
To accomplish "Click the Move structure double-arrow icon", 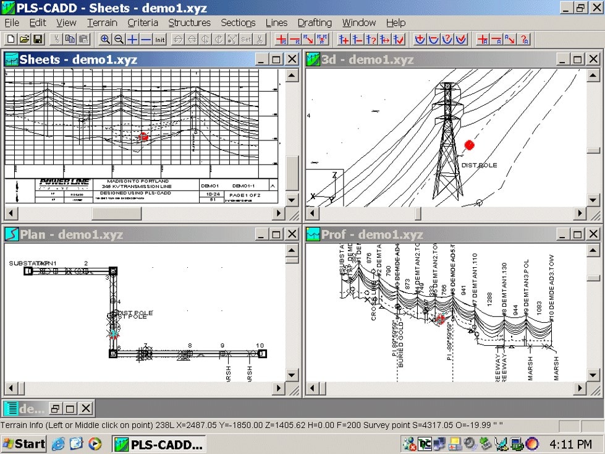I will point(384,39).
